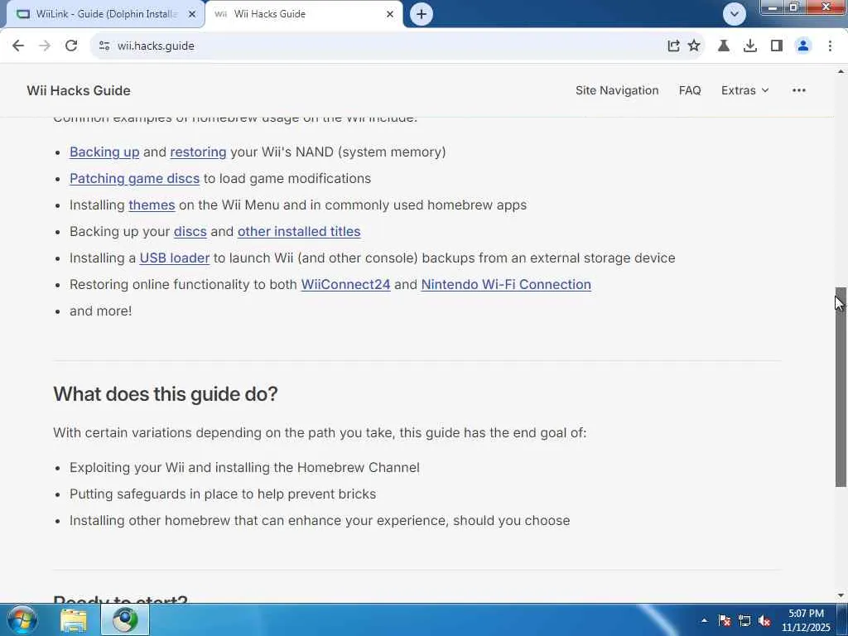Open the Action Center flag icon
This screenshot has width=848, height=636.
pyautogui.click(x=725, y=620)
